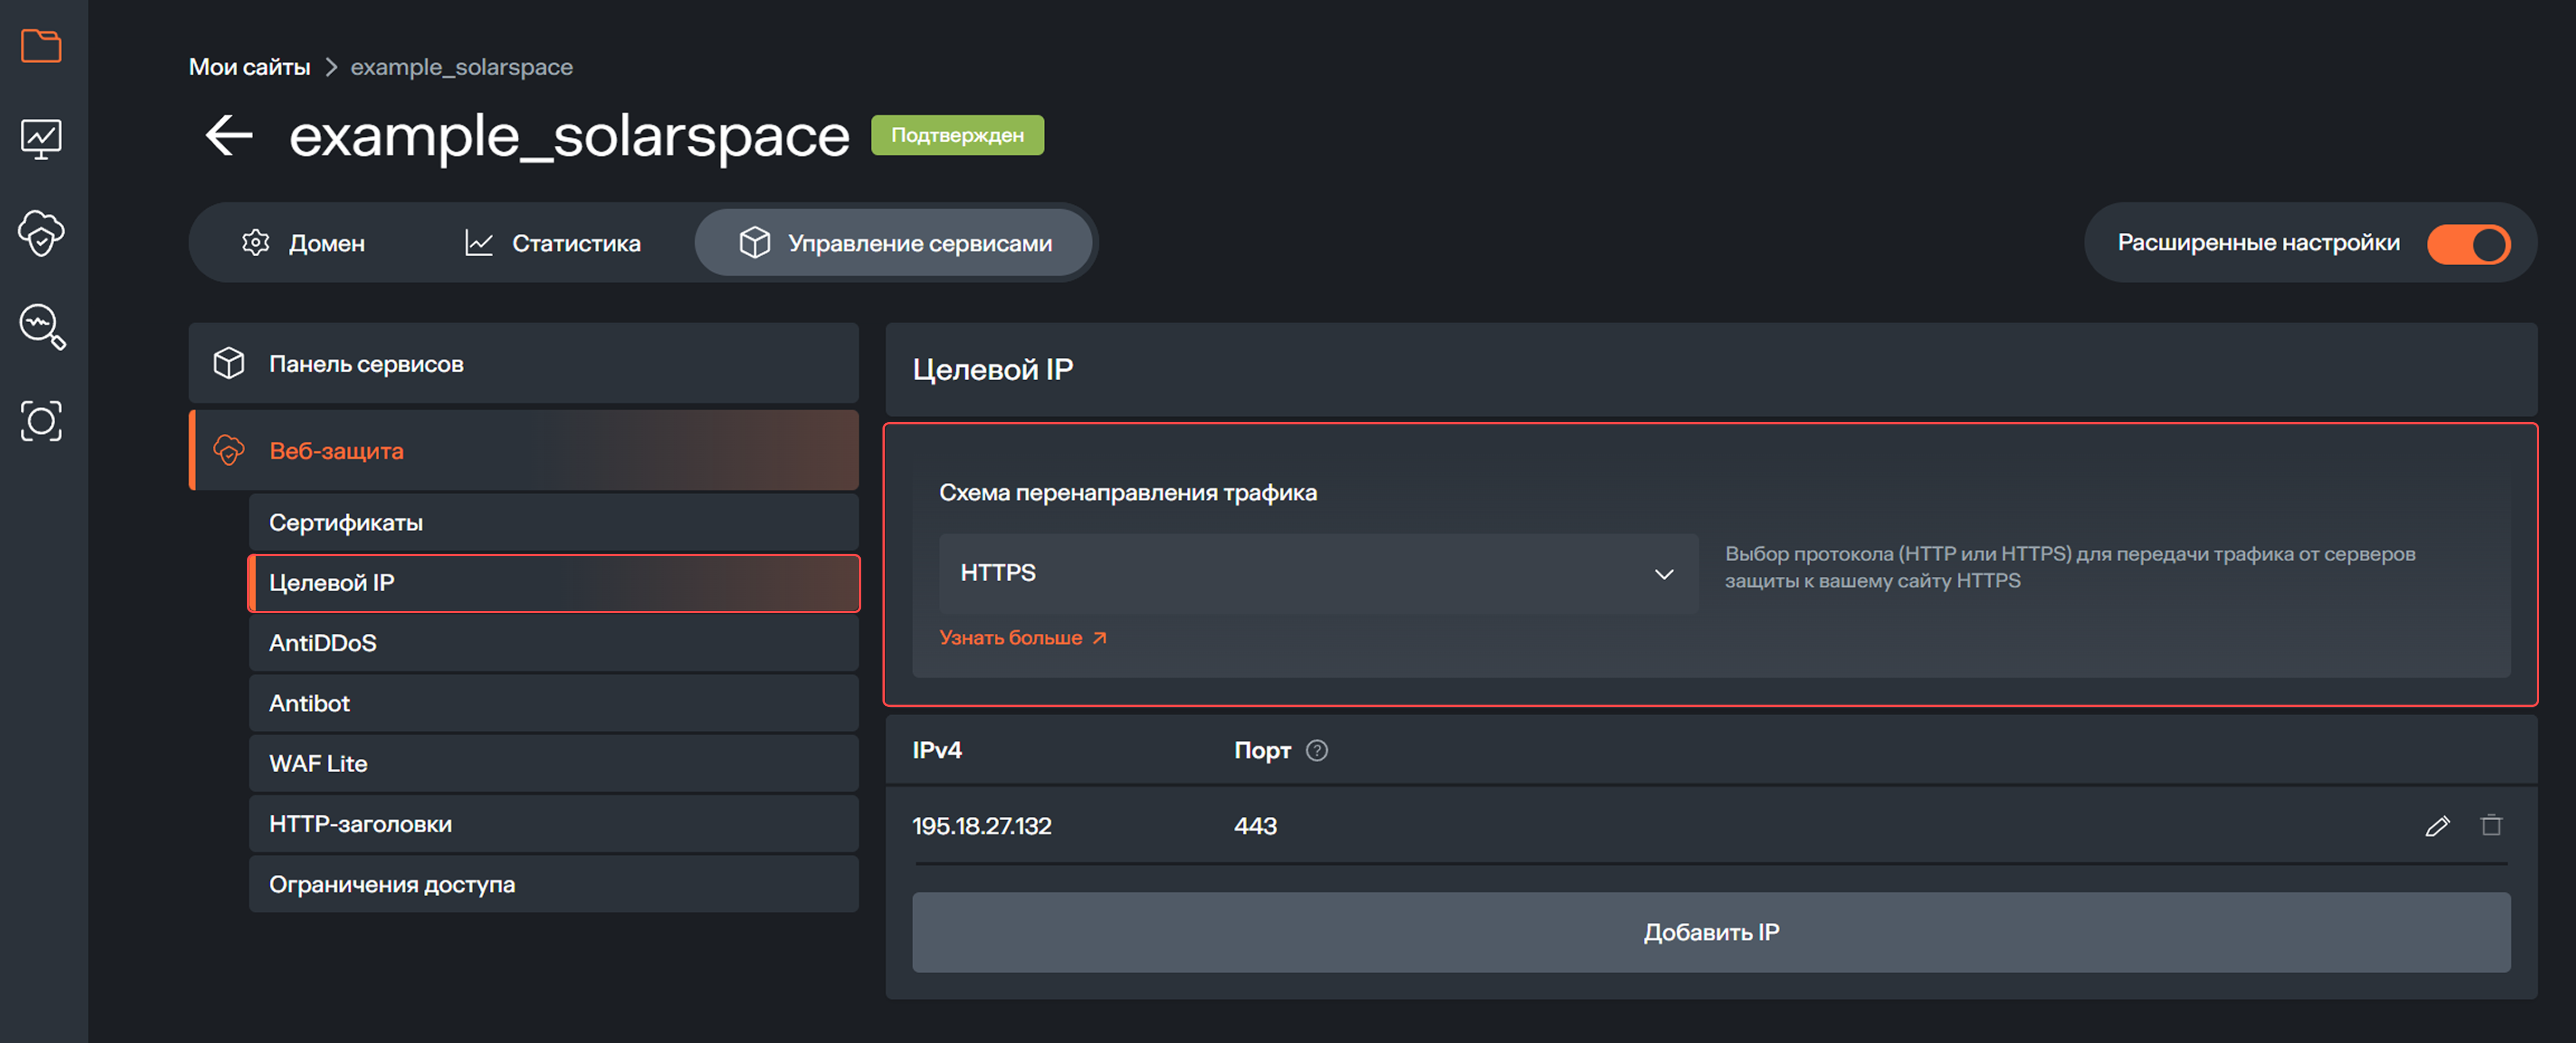Open the question mark tooltip next to Порт
The height and width of the screenshot is (1043, 2576).
click(1317, 750)
